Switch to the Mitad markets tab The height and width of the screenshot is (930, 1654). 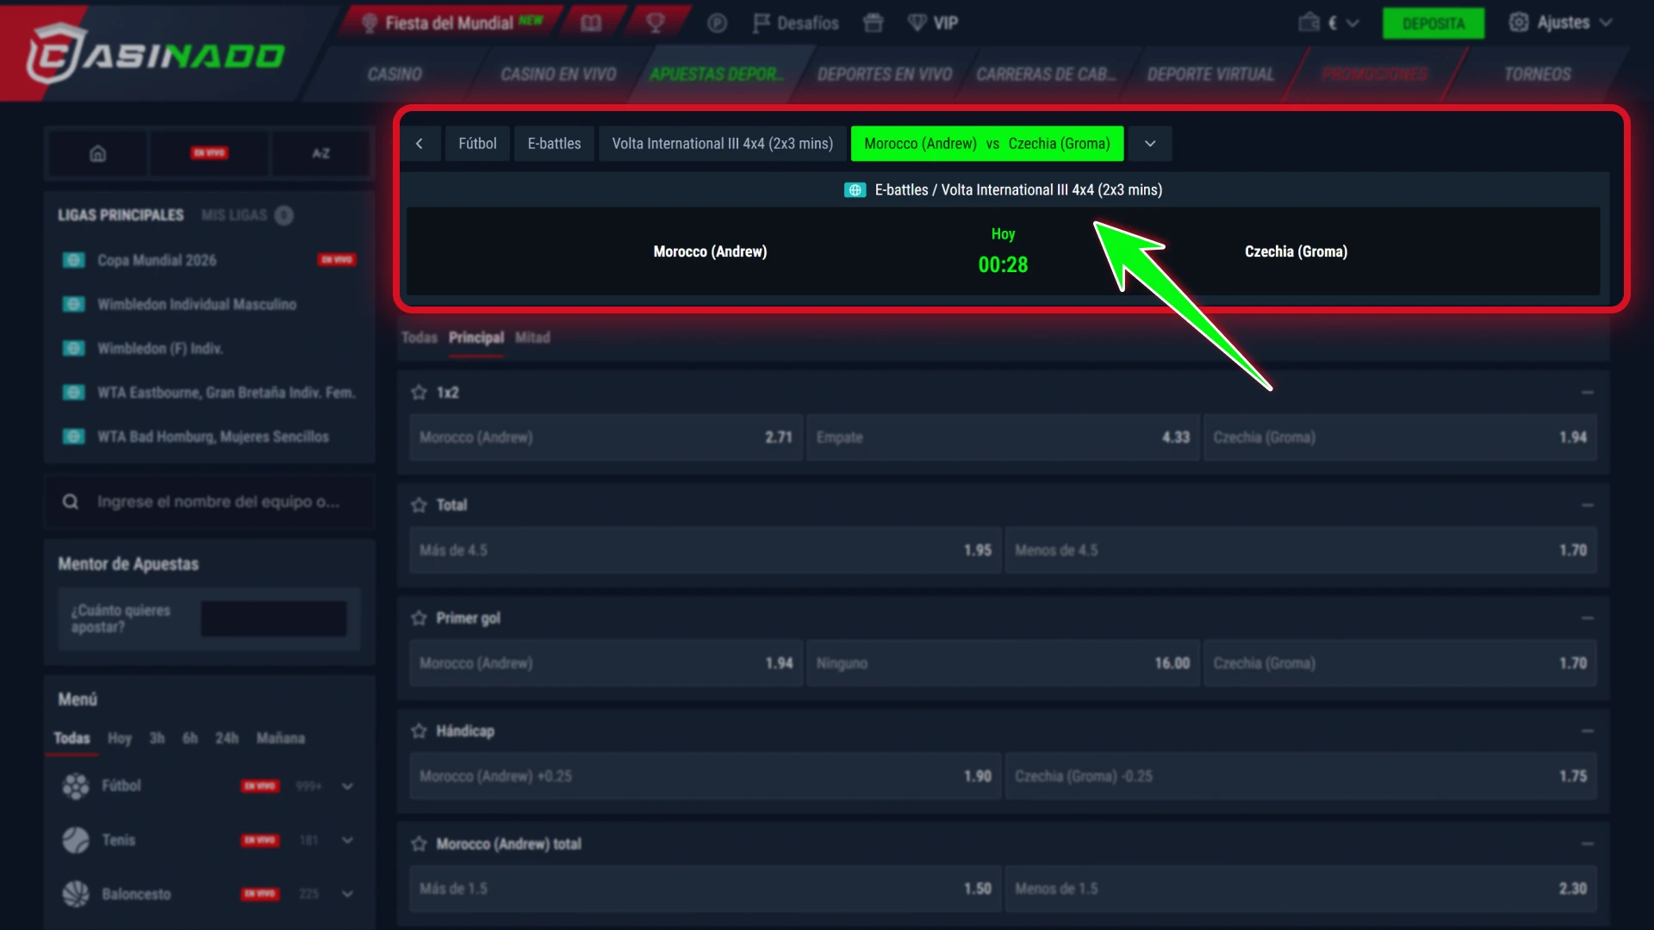point(532,338)
